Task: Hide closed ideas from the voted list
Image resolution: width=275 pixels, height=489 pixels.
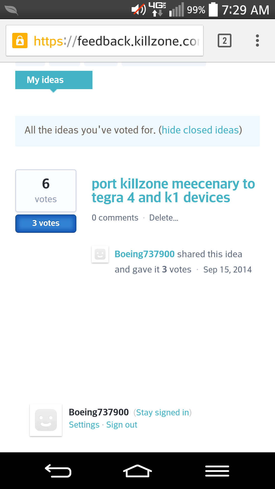Action: point(200,130)
